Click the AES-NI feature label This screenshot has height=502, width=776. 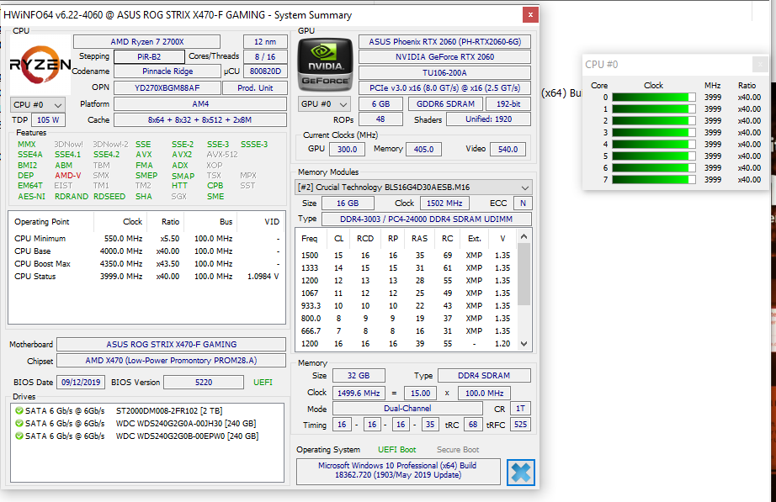[x=31, y=197]
